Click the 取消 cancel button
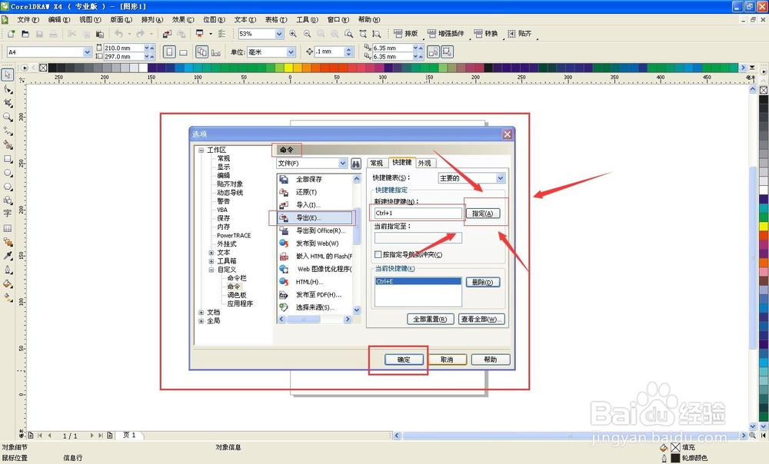The width and height of the screenshot is (769, 464). pos(447,360)
